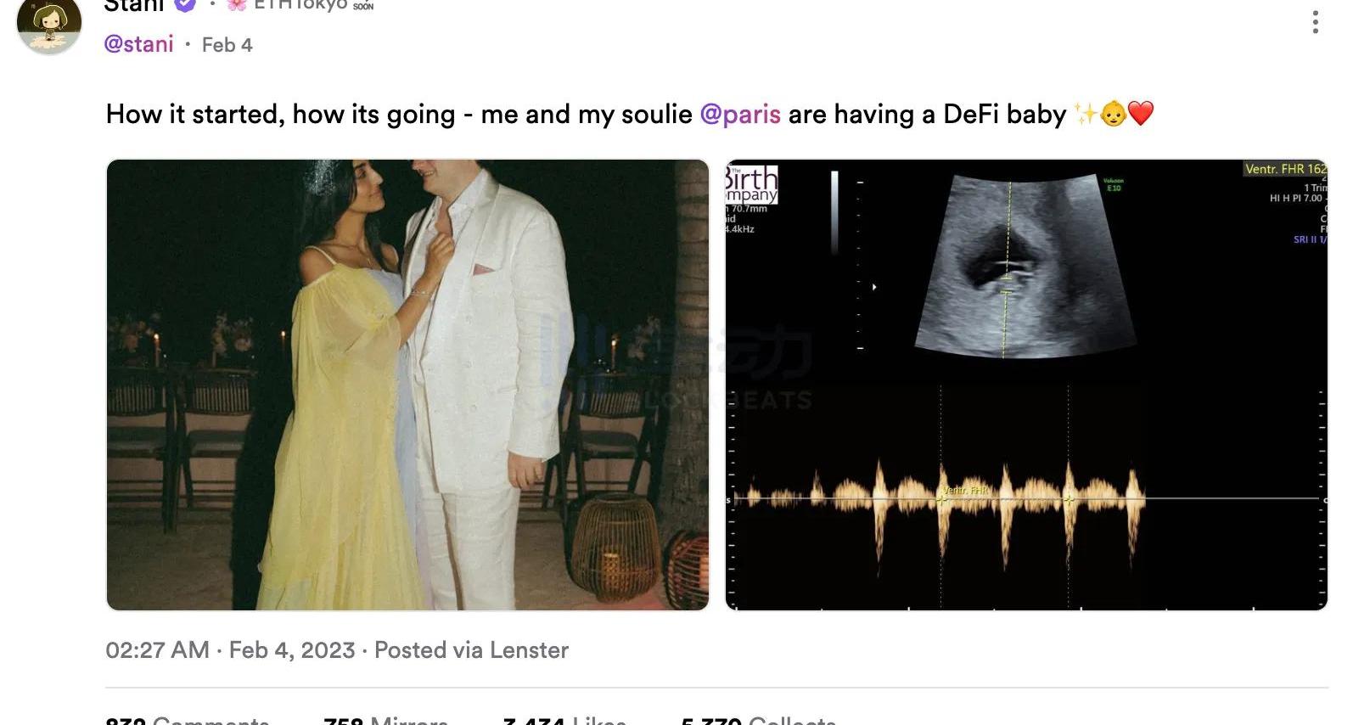Click the Stani display name
Viewport: 1353px width, 725px height.
(x=134, y=5)
